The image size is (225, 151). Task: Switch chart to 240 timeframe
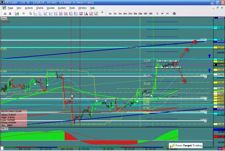click(x=145, y=14)
